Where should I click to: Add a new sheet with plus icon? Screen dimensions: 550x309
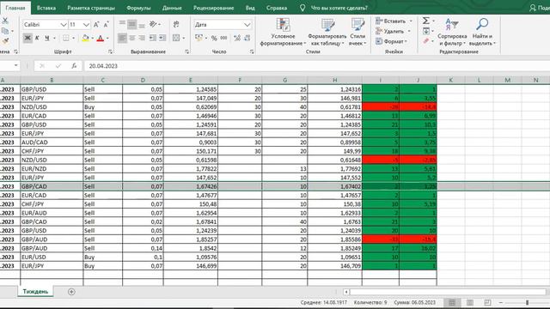pos(71,292)
